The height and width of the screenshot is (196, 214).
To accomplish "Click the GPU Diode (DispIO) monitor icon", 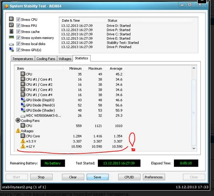I will tap(23, 100).
